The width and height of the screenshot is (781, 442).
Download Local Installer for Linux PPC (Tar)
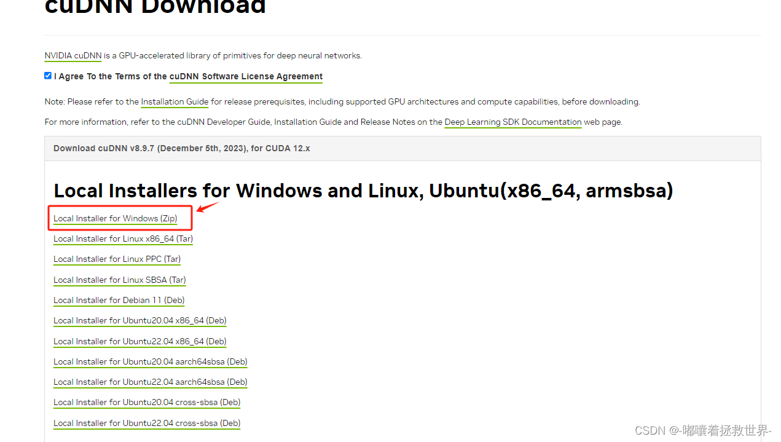click(117, 259)
